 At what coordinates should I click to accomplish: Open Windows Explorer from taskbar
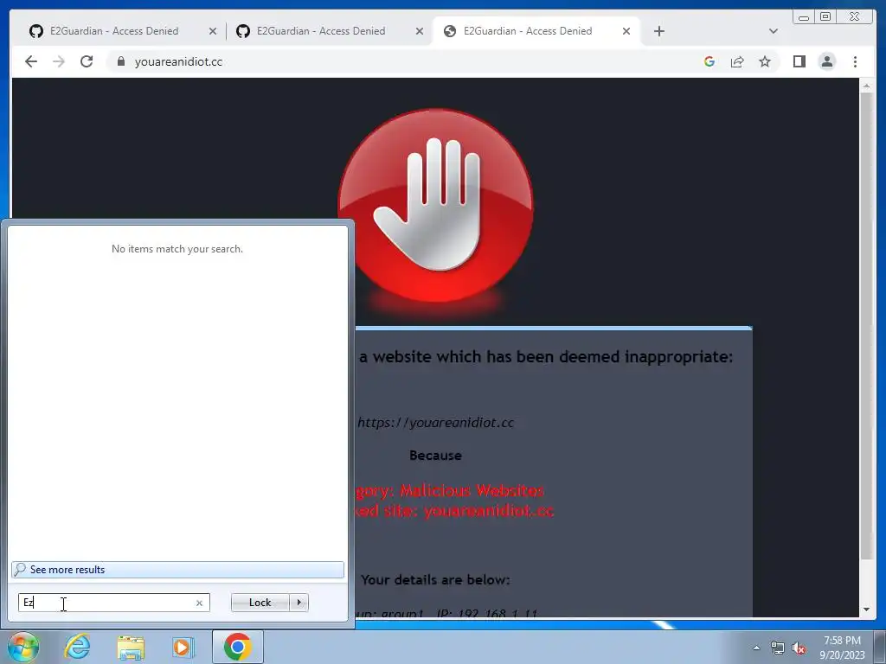131,648
